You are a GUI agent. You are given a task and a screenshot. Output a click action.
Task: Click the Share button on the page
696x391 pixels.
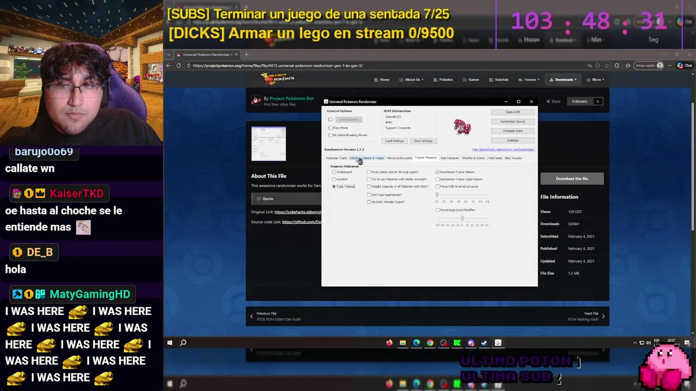(x=552, y=102)
